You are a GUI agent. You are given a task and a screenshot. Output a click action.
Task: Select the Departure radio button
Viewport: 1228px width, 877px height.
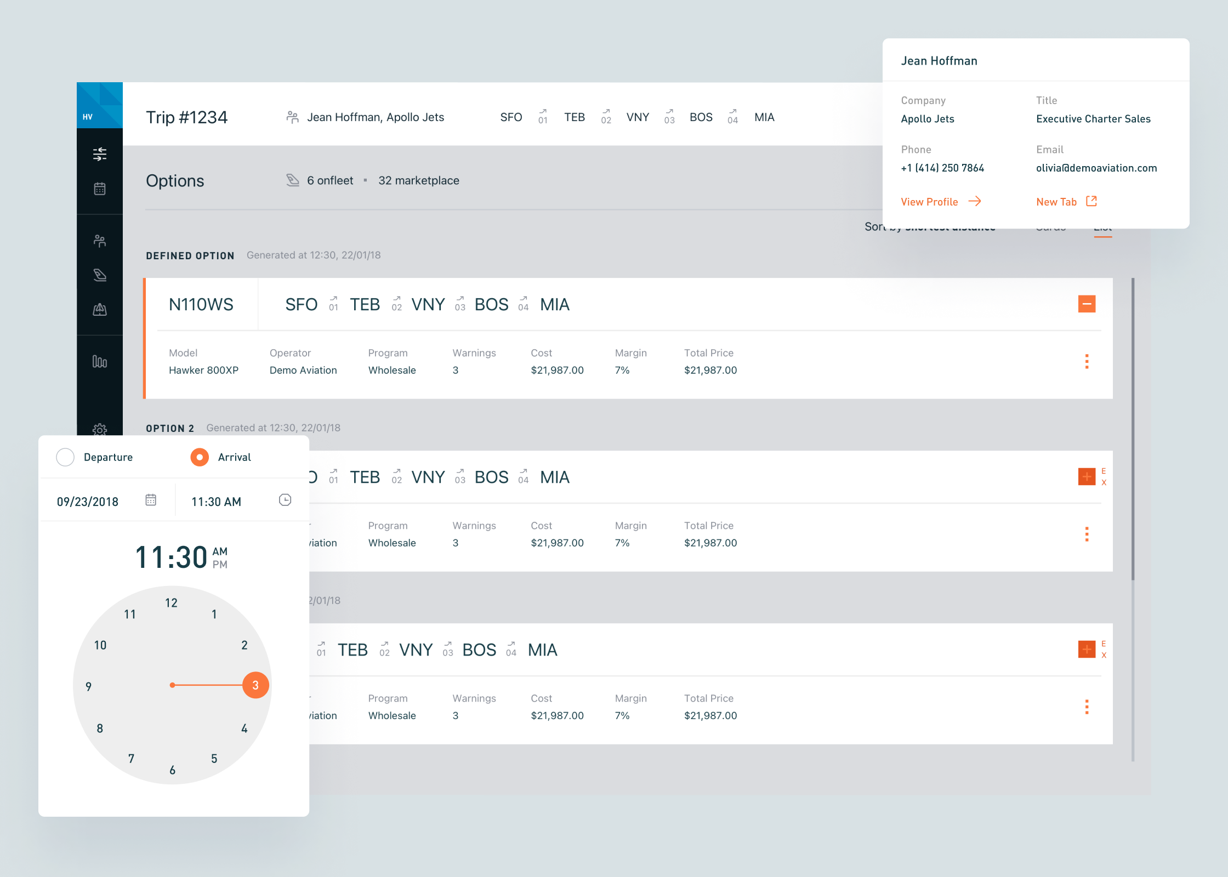click(x=65, y=457)
